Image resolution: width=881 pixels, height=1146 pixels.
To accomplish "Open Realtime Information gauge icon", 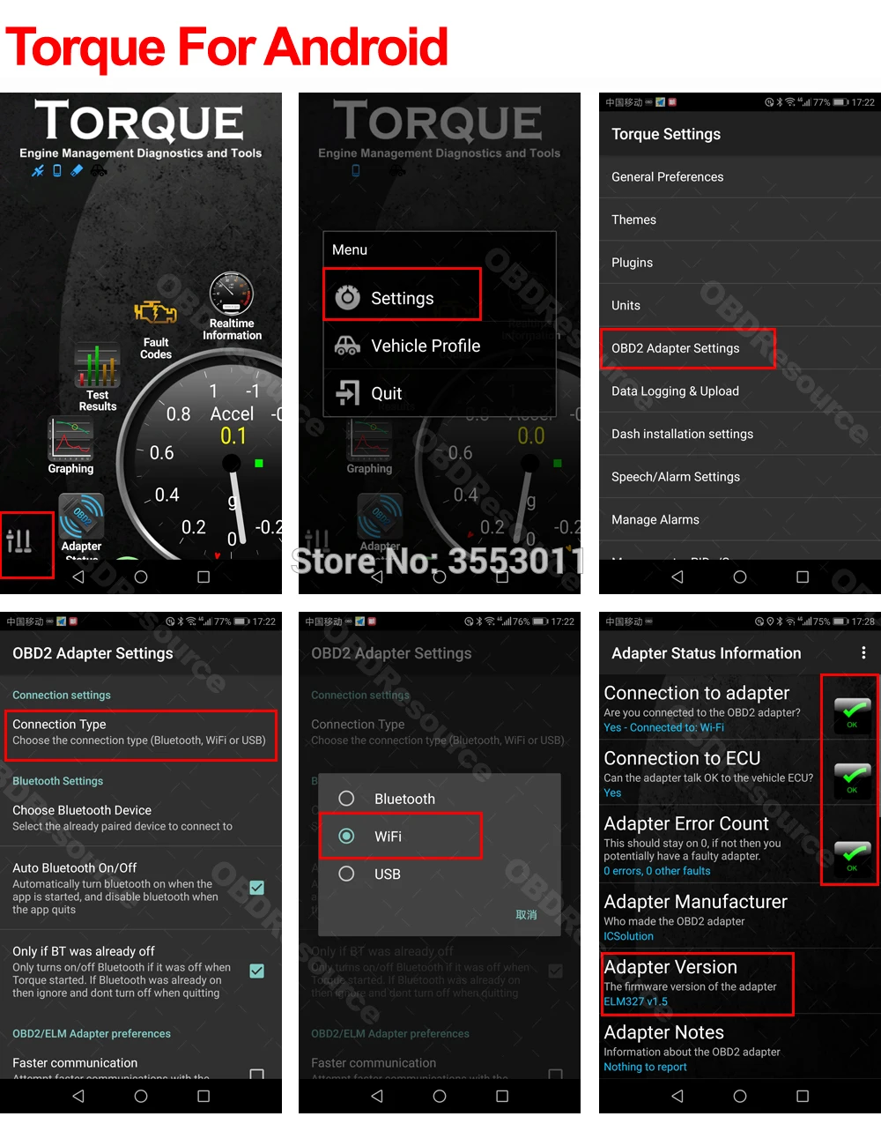I will tap(232, 294).
